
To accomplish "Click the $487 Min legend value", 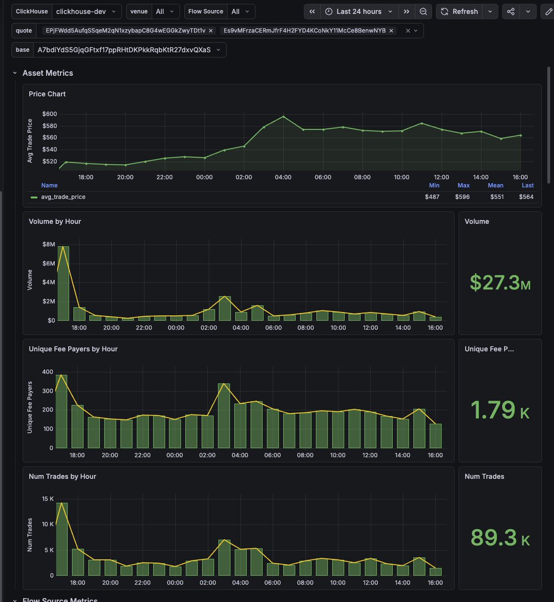I will (432, 197).
